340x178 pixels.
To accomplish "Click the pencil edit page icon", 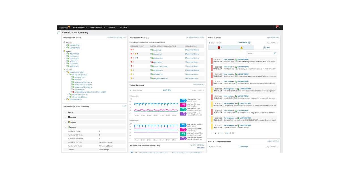I will [59, 32].
